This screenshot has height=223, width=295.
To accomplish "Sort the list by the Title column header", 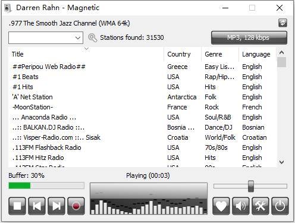I will (86, 54).
